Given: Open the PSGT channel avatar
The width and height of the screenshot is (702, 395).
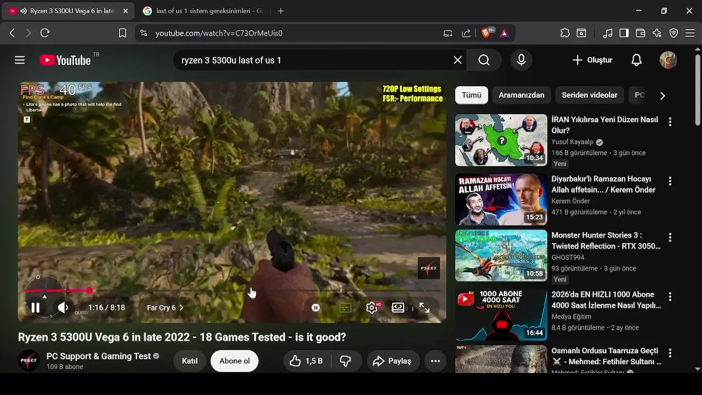Looking at the screenshot, I should pos(29,361).
